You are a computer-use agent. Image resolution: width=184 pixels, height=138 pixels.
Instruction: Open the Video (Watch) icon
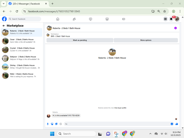(x=91, y=19)
